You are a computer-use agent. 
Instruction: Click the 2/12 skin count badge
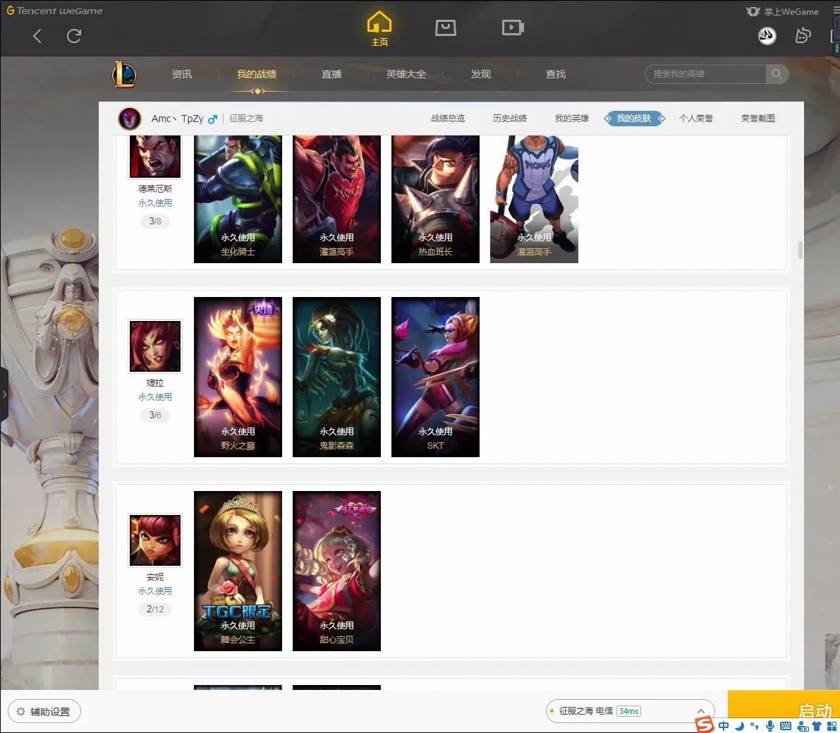click(x=155, y=609)
